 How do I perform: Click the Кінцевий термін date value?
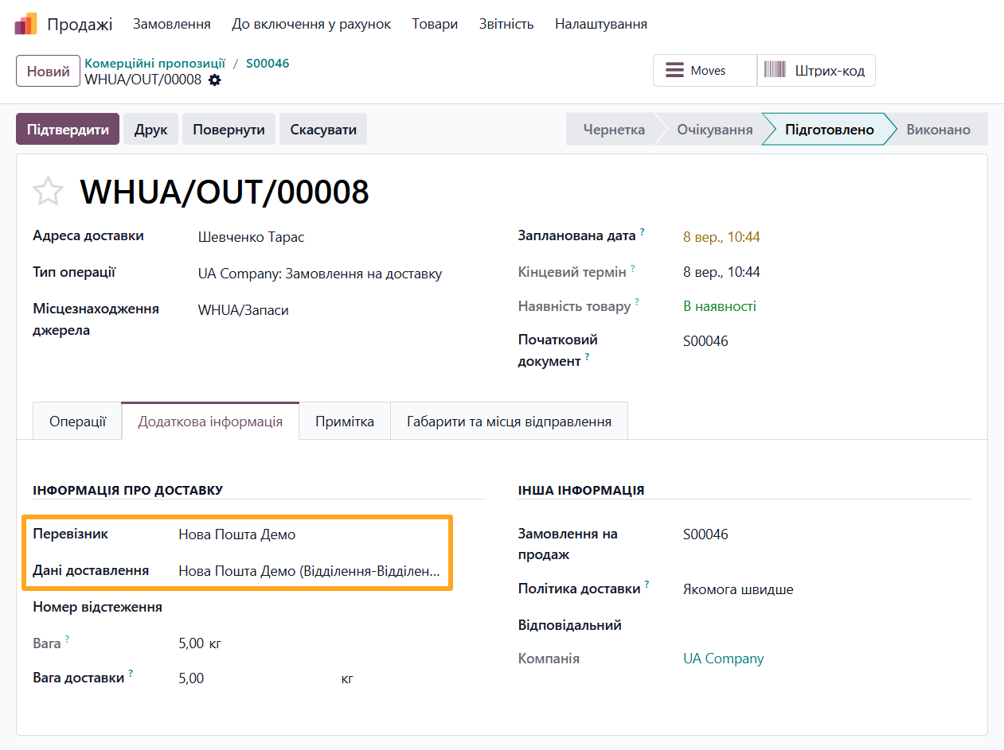[x=721, y=272]
